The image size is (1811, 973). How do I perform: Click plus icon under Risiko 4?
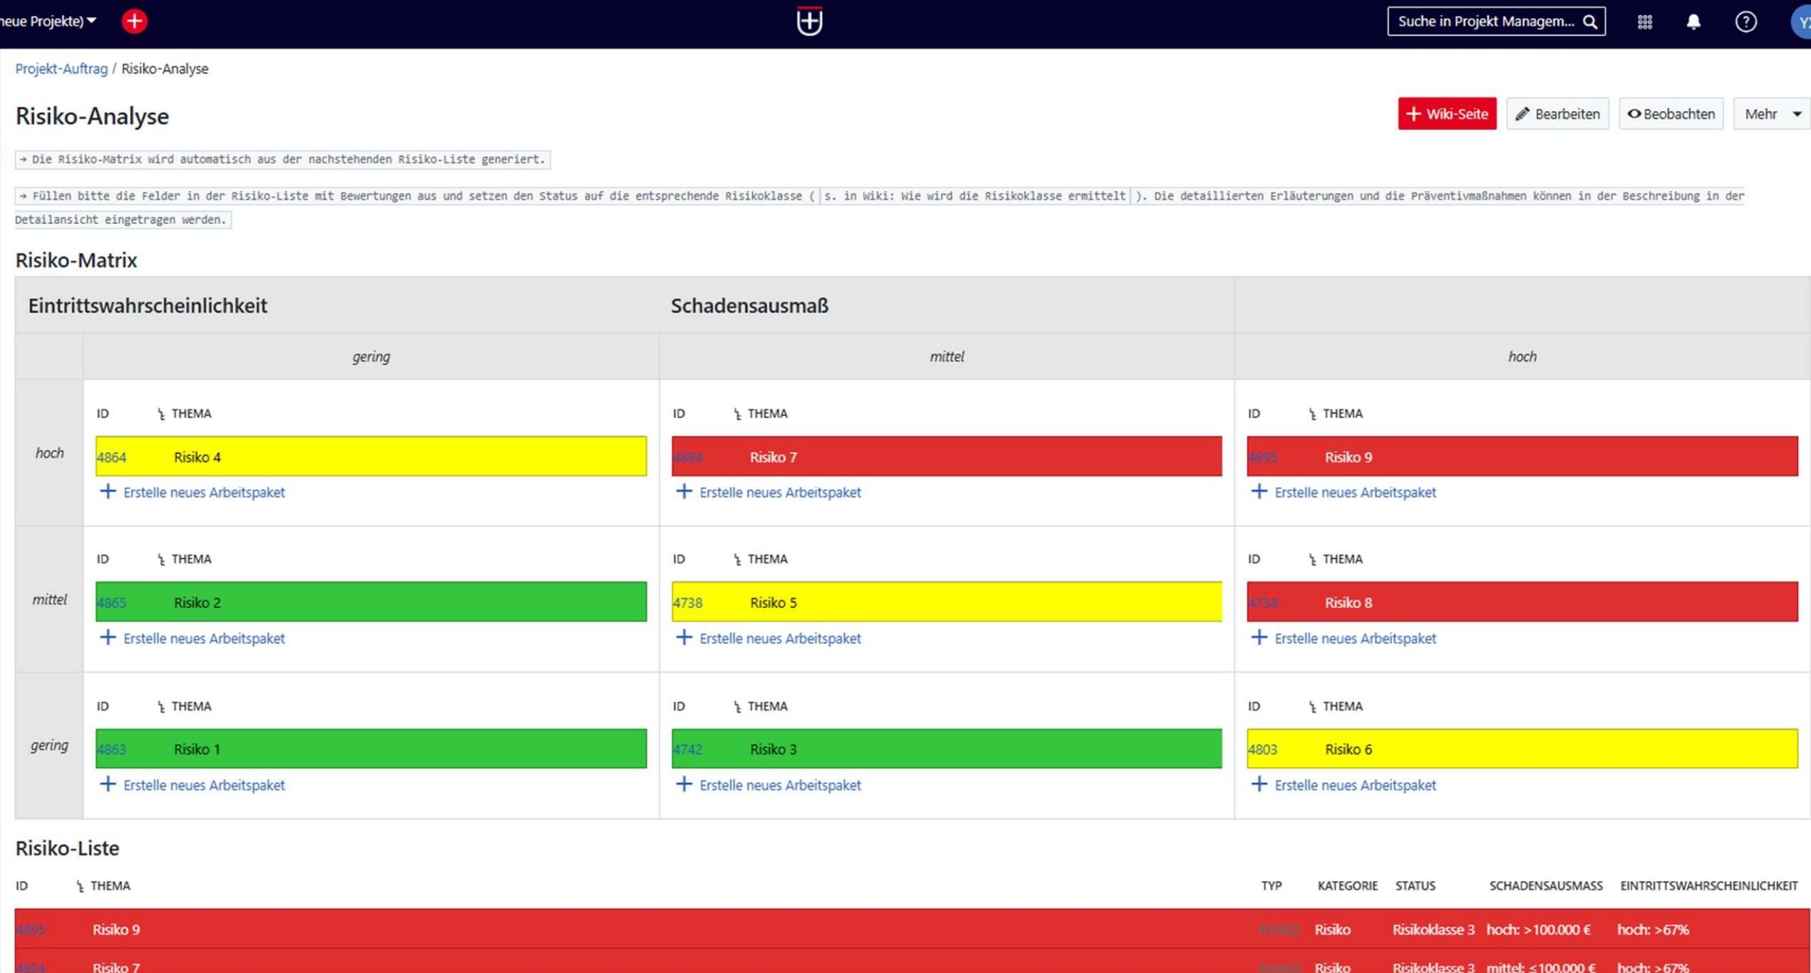(108, 492)
